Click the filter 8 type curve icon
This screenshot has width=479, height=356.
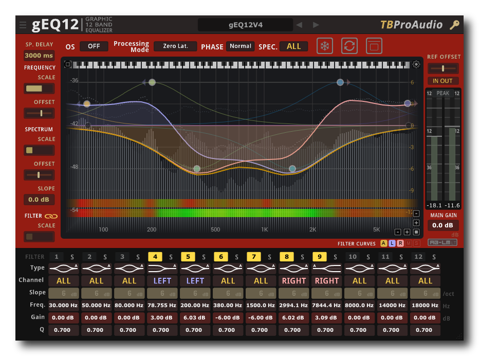click(293, 268)
